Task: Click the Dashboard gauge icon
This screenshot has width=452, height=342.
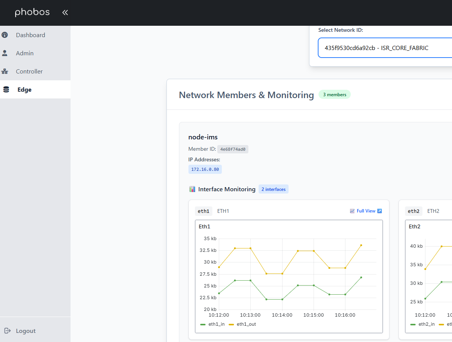Action: pyautogui.click(x=5, y=35)
